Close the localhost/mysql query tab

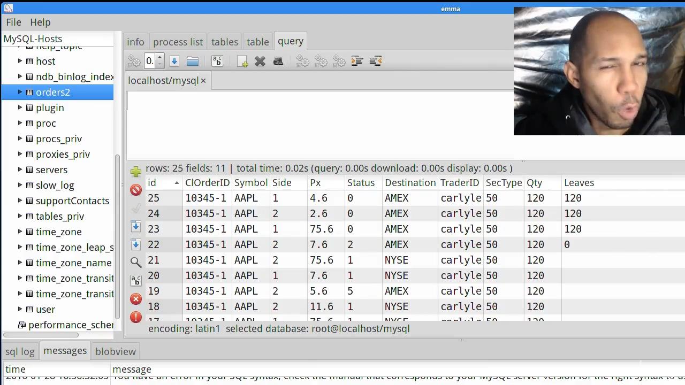(203, 81)
